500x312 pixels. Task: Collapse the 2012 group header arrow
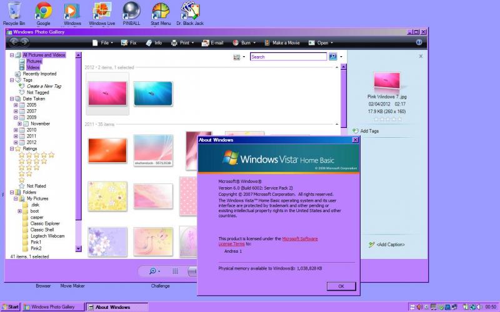point(337,67)
